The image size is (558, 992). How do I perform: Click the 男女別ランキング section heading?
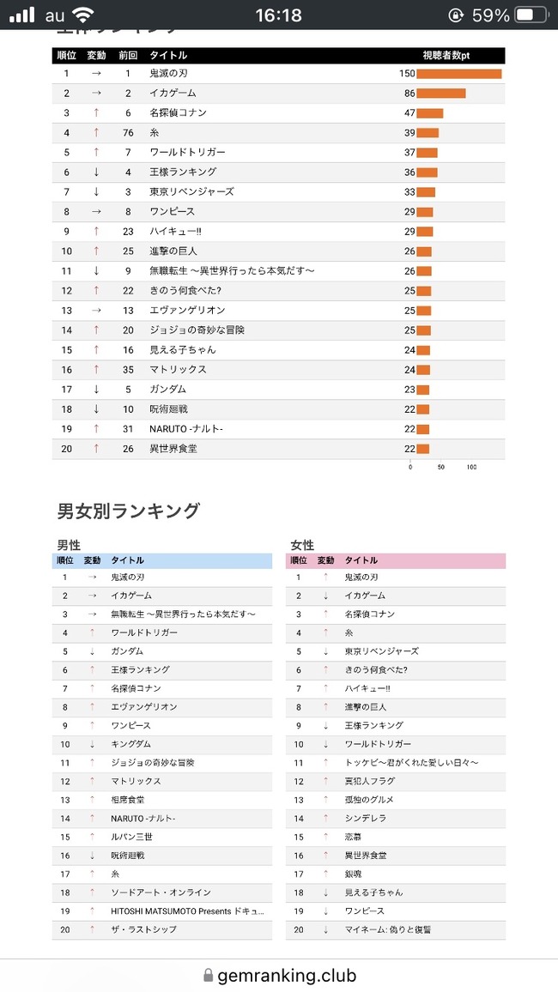click(129, 511)
